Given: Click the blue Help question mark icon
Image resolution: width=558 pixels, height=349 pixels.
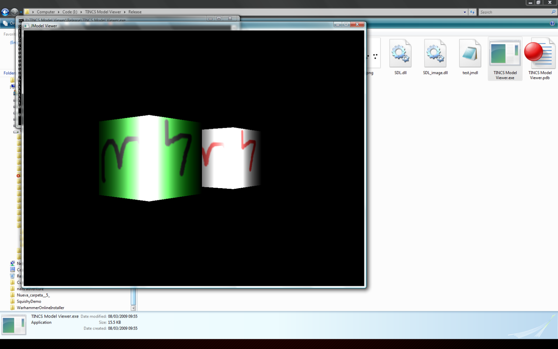Looking at the screenshot, I should coord(552,23).
